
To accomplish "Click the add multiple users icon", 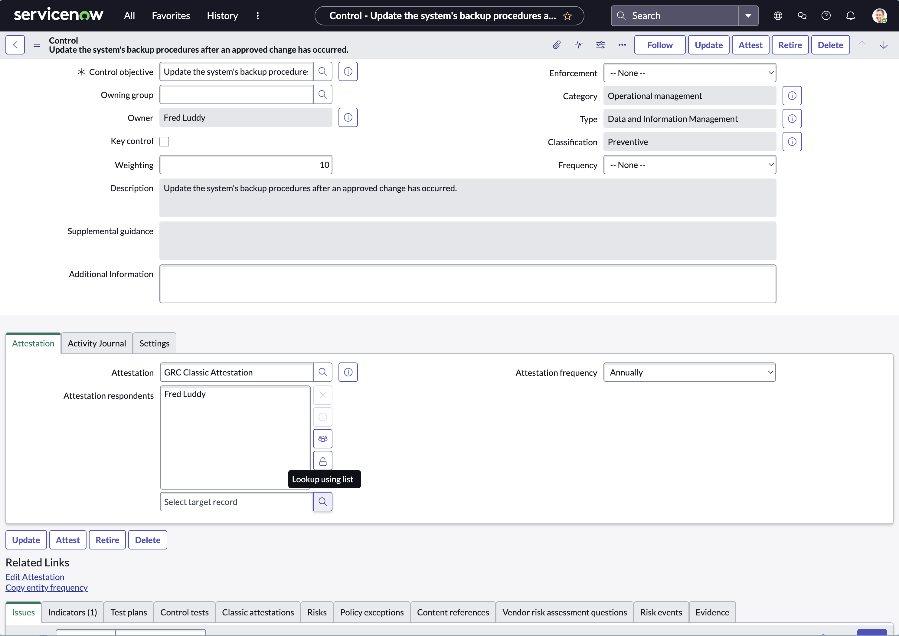I will [x=322, y=439].
